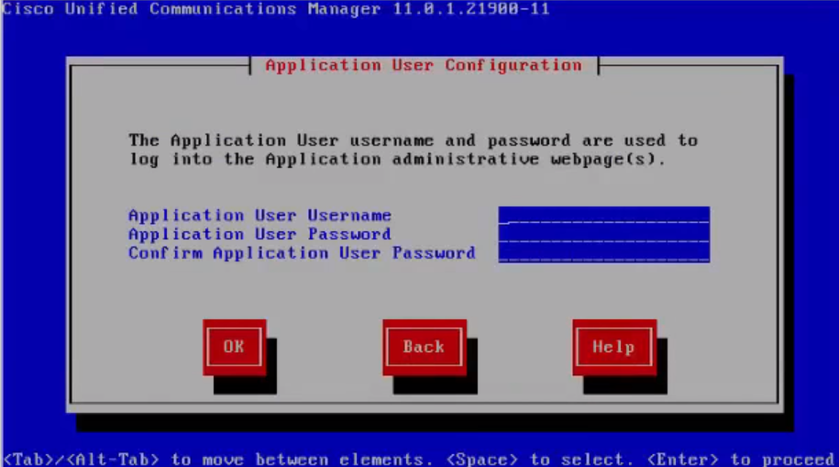Focus the Application User Username field
This screenshot has width=839, height=467.
[x=604, y=216]
